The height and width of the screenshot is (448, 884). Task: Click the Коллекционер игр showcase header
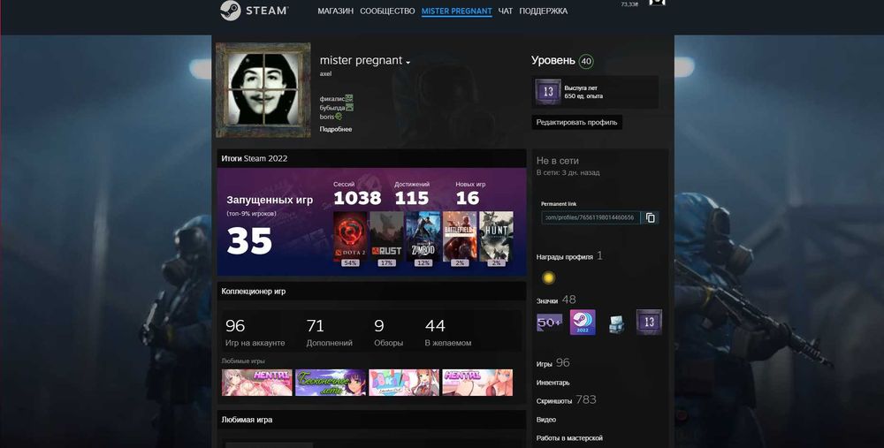(x=371, y=292)
